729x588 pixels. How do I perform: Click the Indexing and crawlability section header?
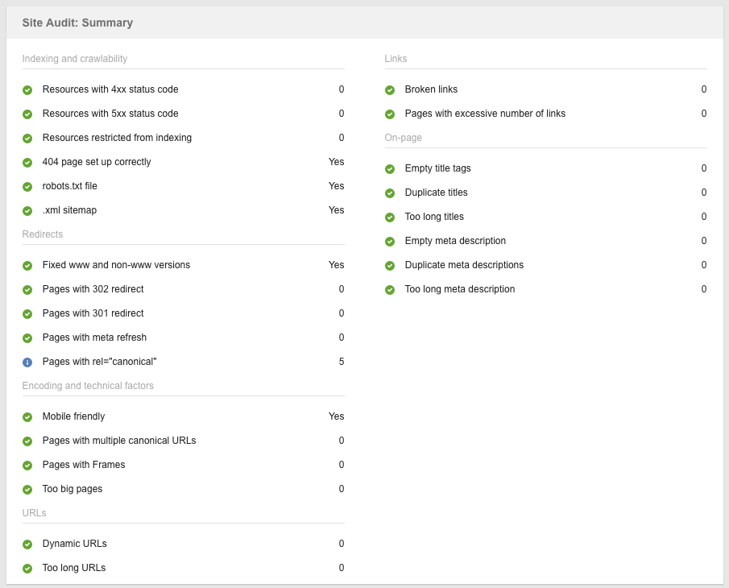(75, 59)
